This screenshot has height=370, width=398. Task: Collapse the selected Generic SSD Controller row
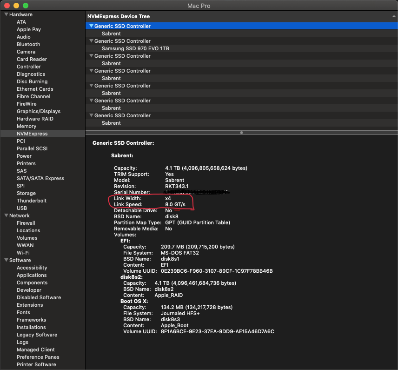click(x=92, y=26)
